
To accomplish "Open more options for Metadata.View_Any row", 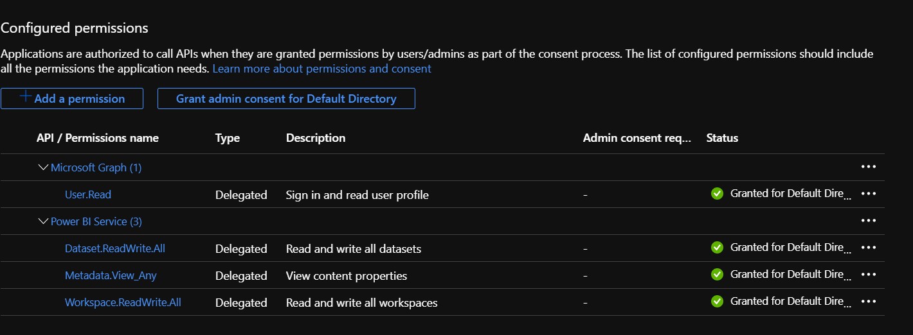I will point(868,275).
